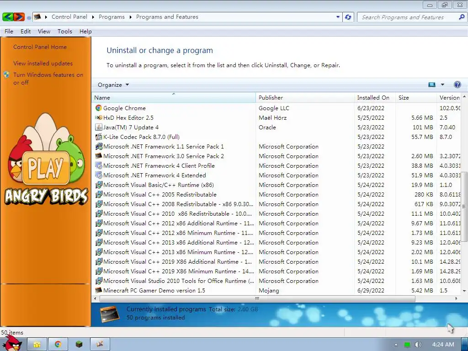
Task: Sort list by Version column header
Action: pyautogui.click(x=449, y=98)
